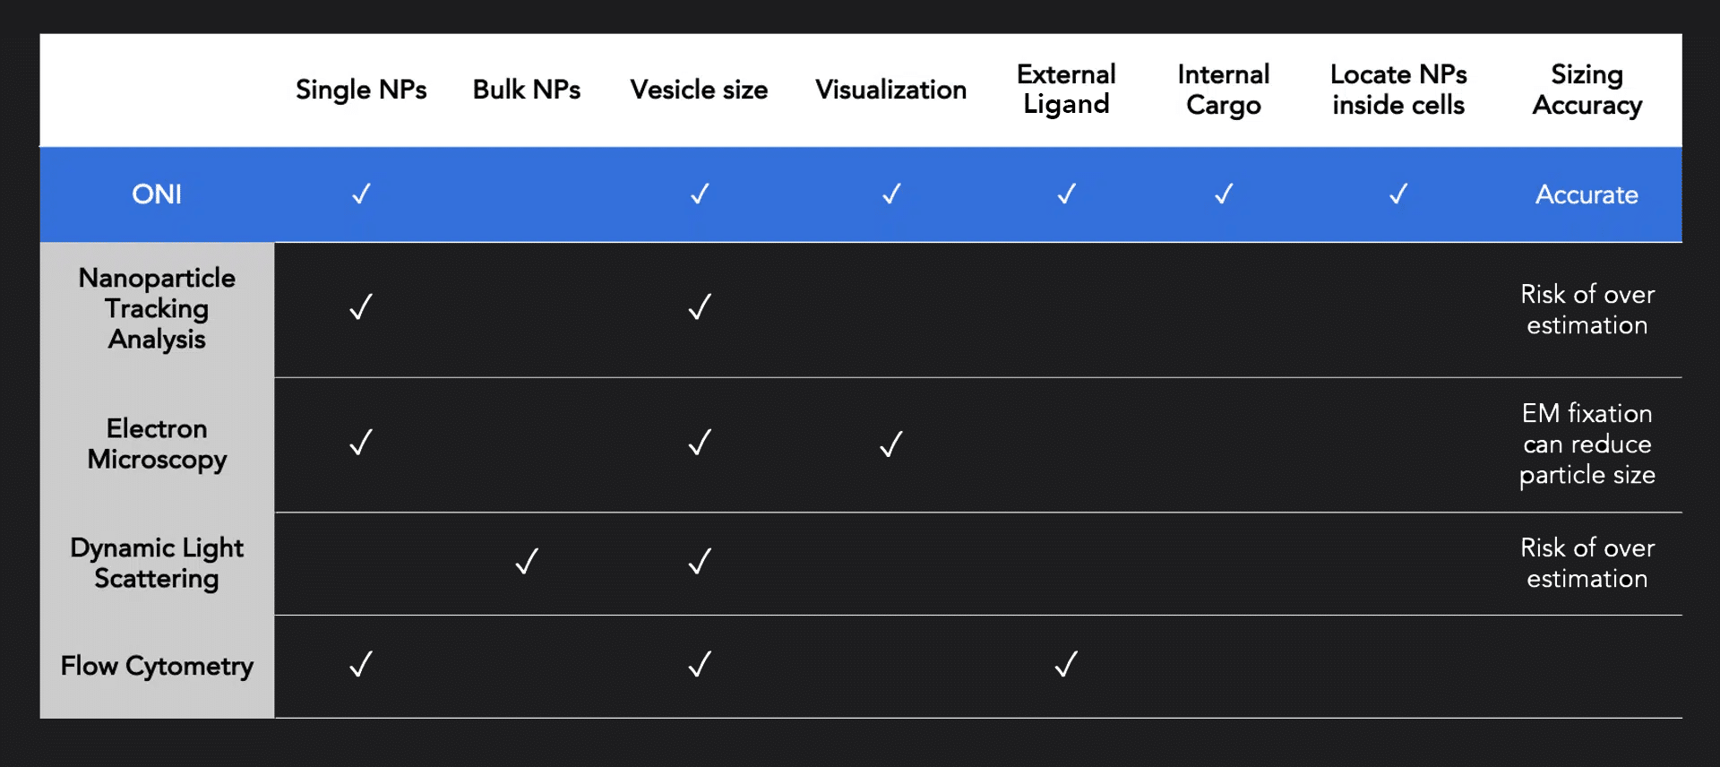Click the ONI Visualization checkmark

click(x=891, y=194)
